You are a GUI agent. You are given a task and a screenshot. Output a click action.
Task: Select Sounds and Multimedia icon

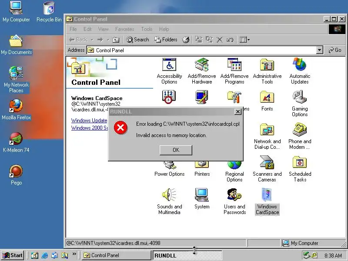(x=169, y=201)
